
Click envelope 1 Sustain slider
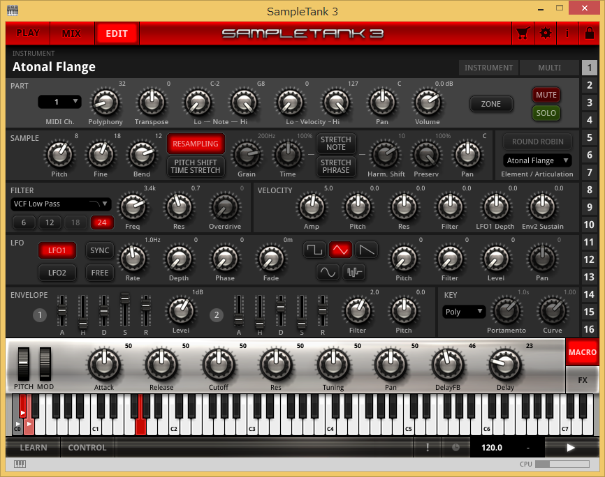[124, 310]
